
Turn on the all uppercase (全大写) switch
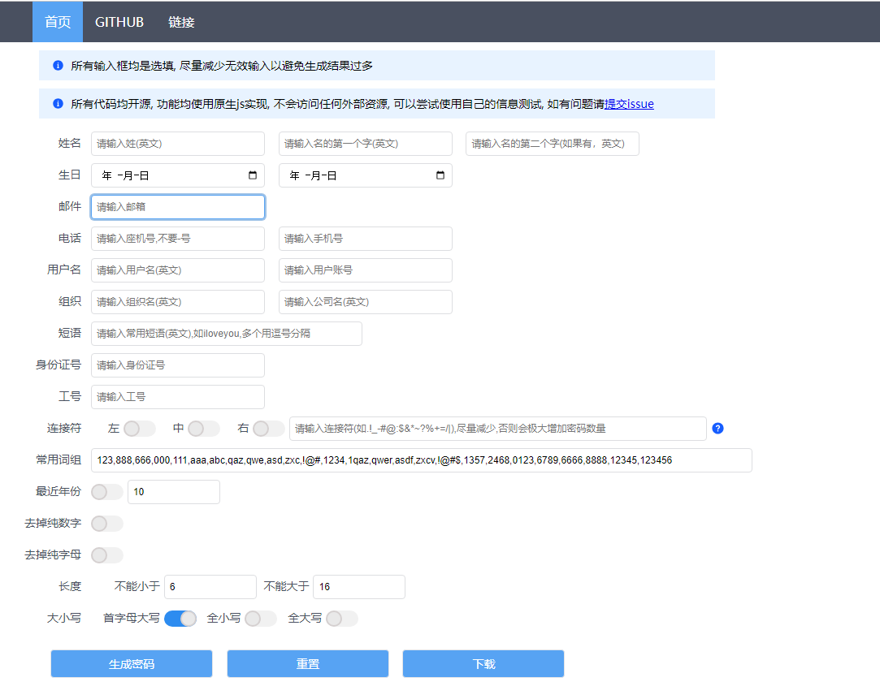pos(341,619)
